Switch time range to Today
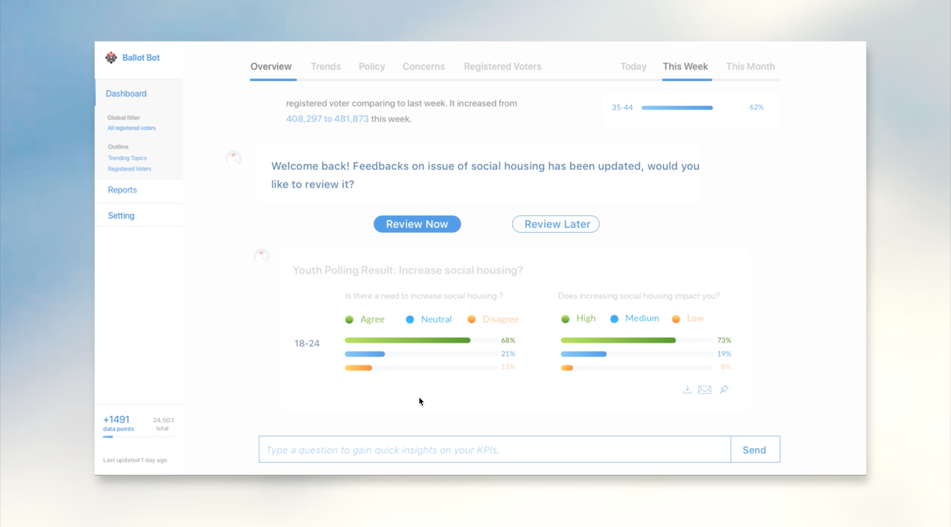This screenshot has height=527, width=951. pos(633,66)
